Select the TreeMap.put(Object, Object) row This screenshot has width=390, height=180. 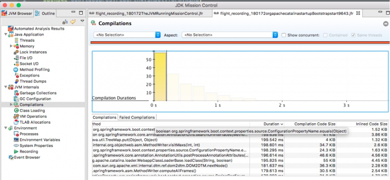tap(240, 140)
